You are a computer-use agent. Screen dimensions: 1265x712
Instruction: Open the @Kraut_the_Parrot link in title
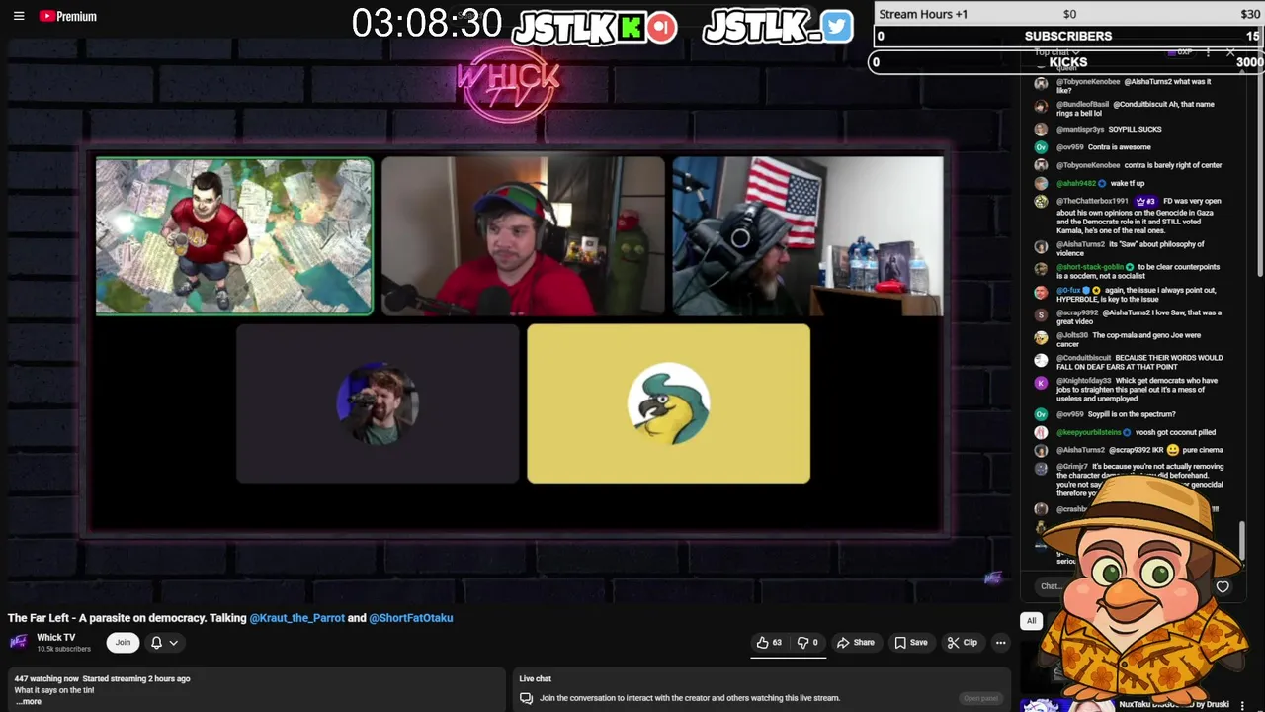point(296,618)
